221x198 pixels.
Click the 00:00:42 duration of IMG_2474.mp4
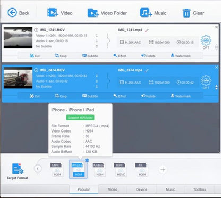click(x=185, y=82)
